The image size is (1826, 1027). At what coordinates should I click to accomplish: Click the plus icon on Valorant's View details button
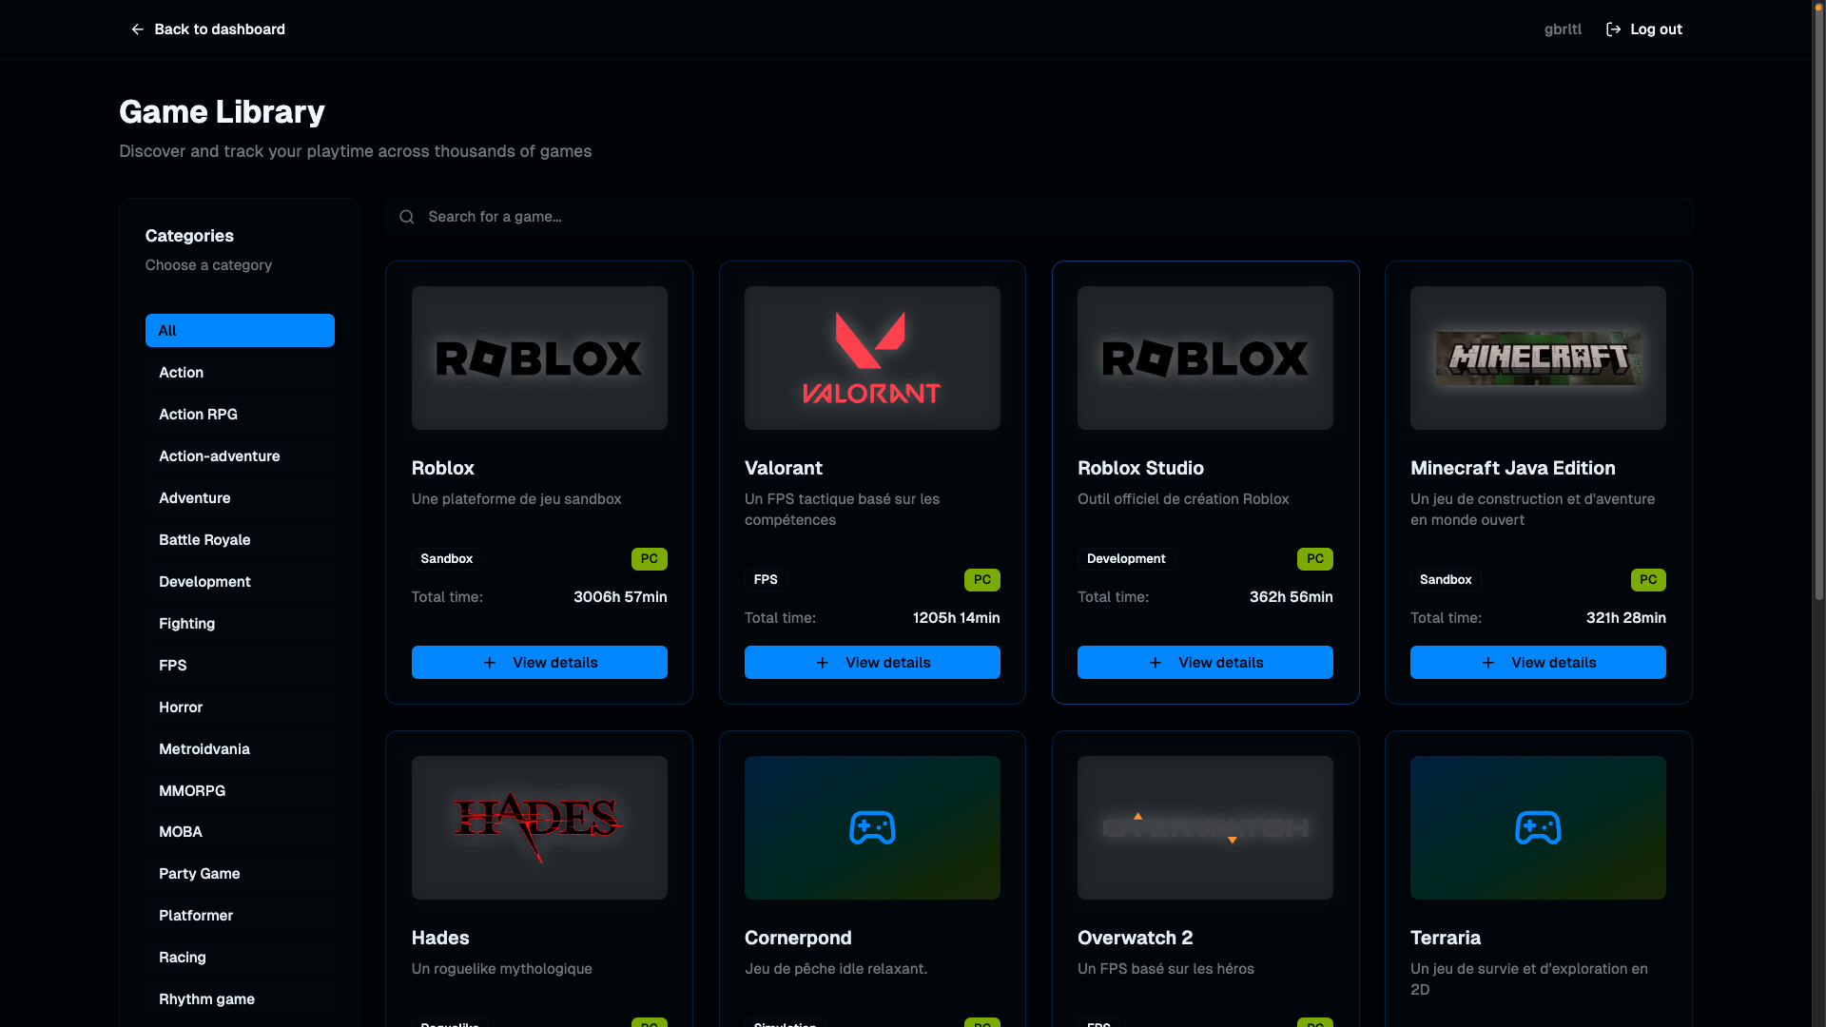coord(823,662)
